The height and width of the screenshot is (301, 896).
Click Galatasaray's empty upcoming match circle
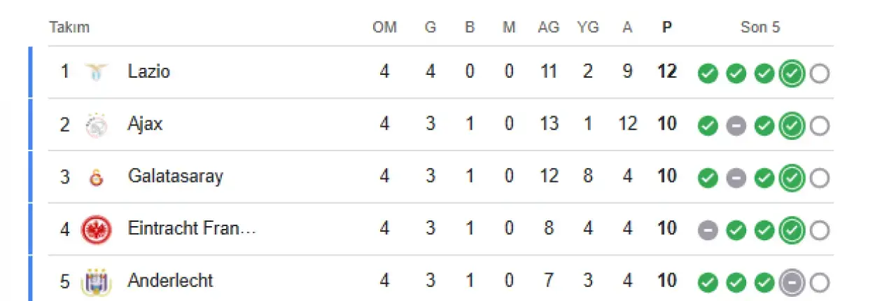coord(819,178)
